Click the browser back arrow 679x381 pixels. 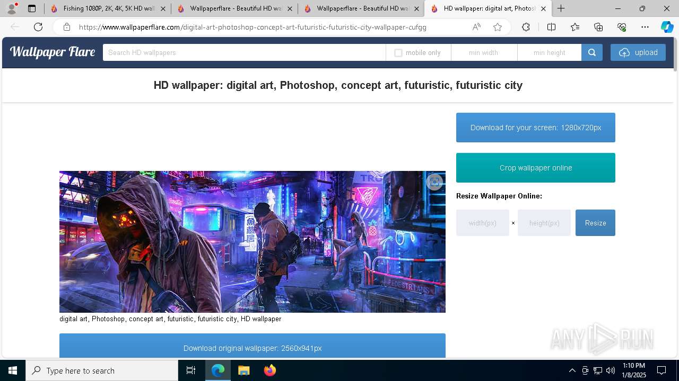pos(15,27)
